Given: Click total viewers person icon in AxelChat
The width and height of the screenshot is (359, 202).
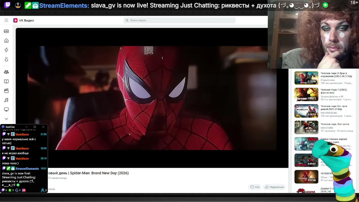Looking at the screenshot, I should (43, 190).
